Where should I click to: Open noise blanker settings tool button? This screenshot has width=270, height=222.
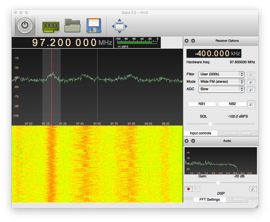[251, 104]
